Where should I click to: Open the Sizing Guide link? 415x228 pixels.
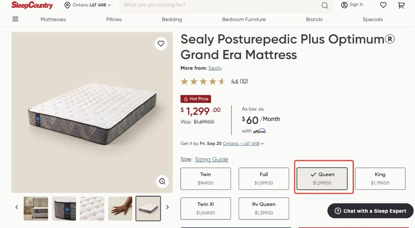click(x=212, y=160)
